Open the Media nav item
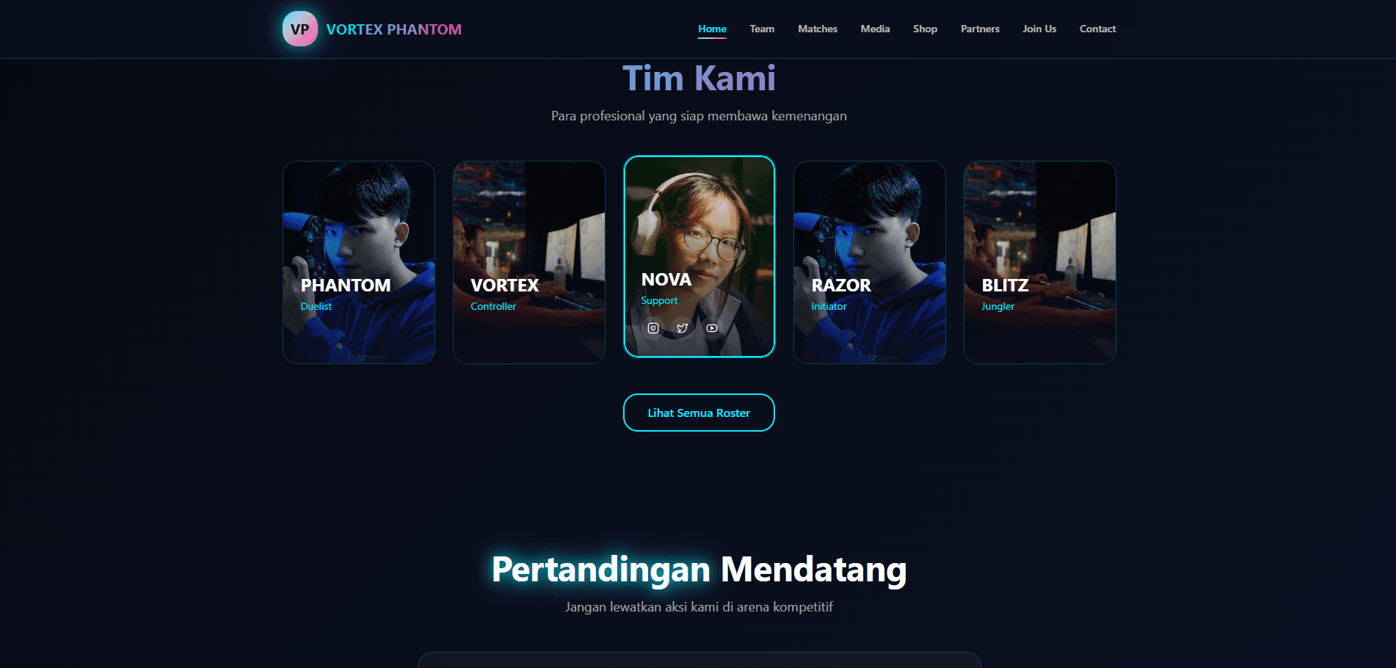This screenshot has height=668, width=1396. [x=875, y=29]
